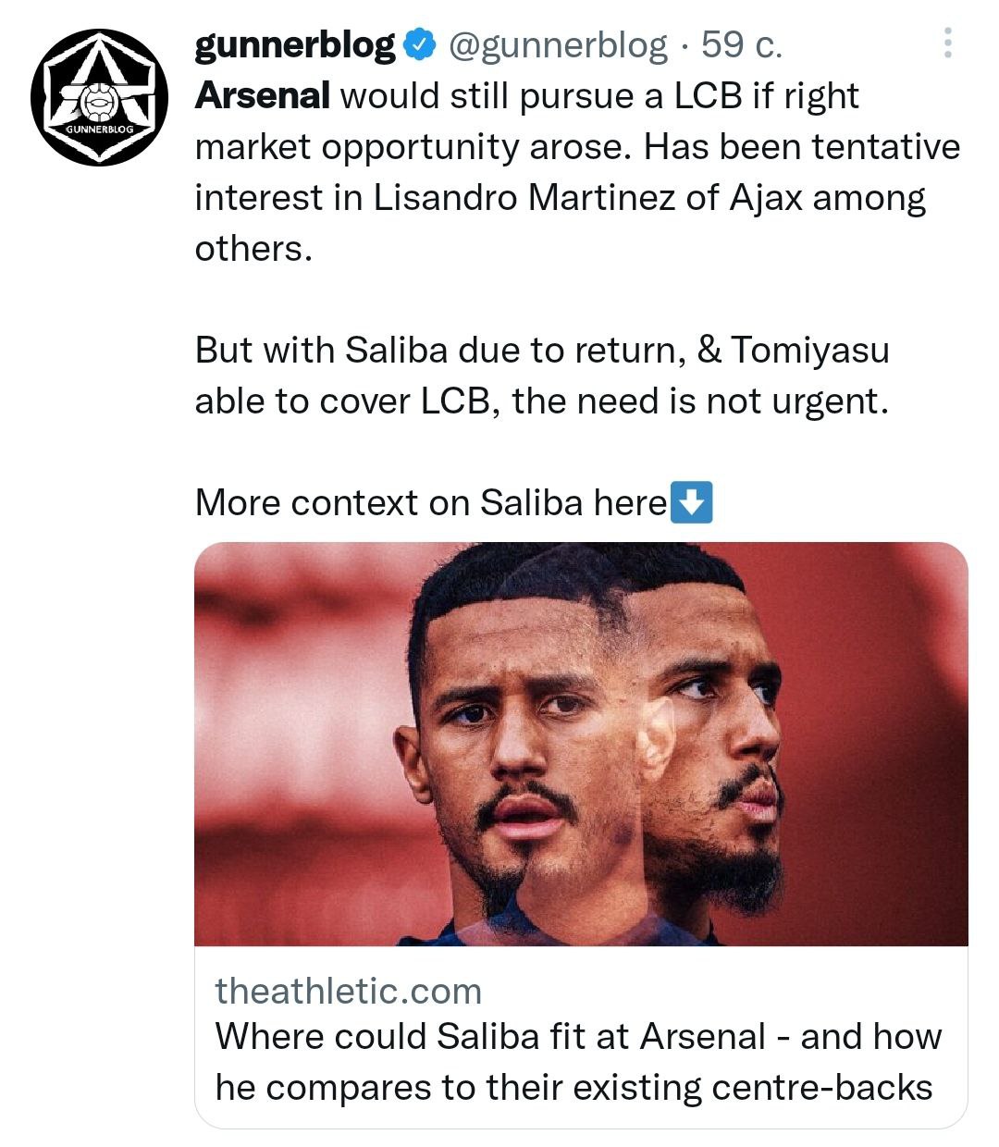Viewport: 999px width, 1147px height.
Task: Click the "More context on Saliba here" text
Action: pos(430,502)
